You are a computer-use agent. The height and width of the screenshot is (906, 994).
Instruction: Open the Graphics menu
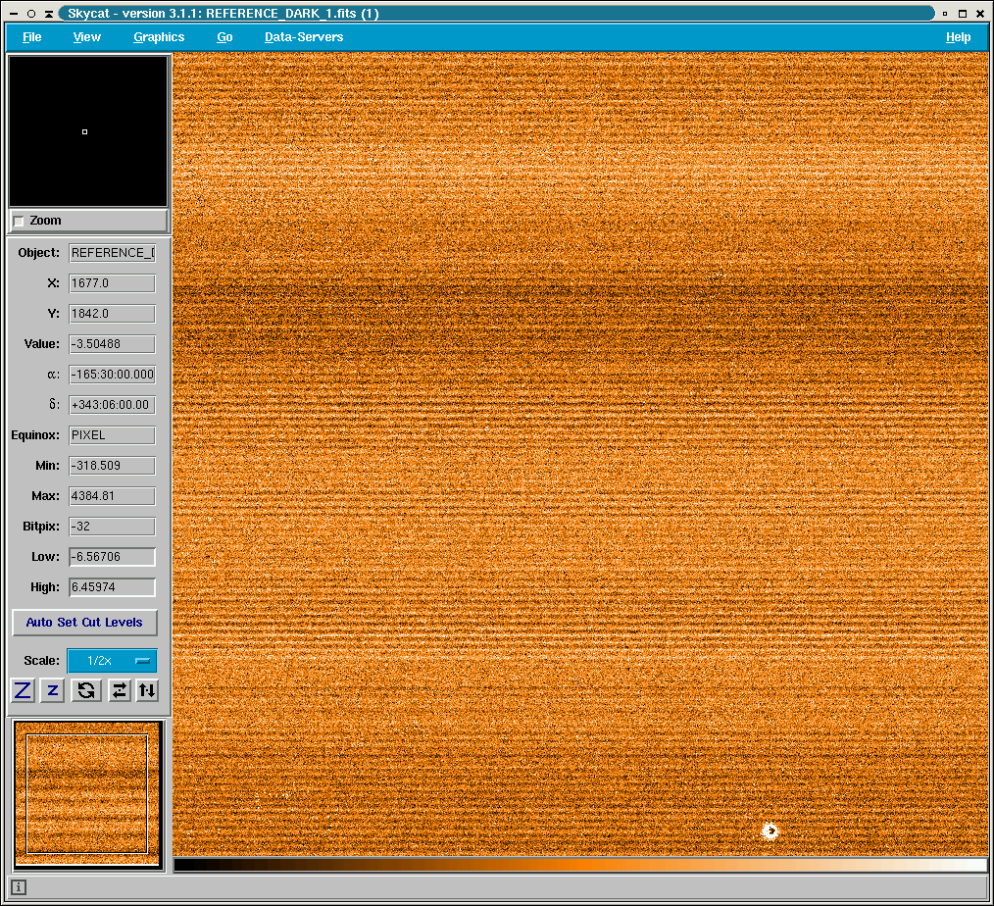[159, 37]
